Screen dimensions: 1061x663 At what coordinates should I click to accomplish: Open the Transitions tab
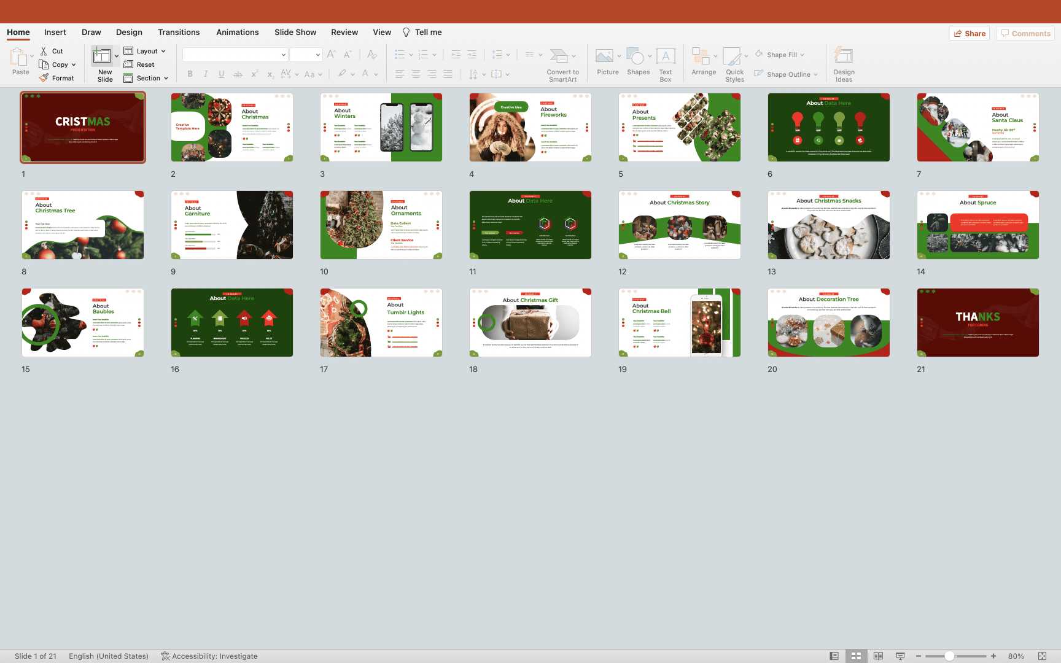pos(179,33)
